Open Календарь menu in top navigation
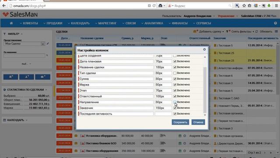 [x=79, y=23]
